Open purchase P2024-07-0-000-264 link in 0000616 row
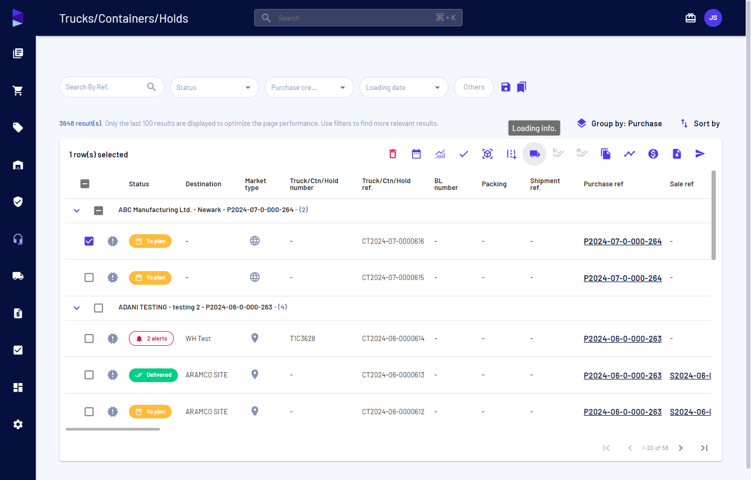The width and height of the screenshot is (751, 480). coord(623,242)
